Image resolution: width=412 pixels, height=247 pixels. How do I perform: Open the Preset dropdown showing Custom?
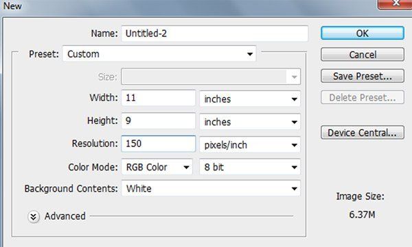[x=159, y=54]
